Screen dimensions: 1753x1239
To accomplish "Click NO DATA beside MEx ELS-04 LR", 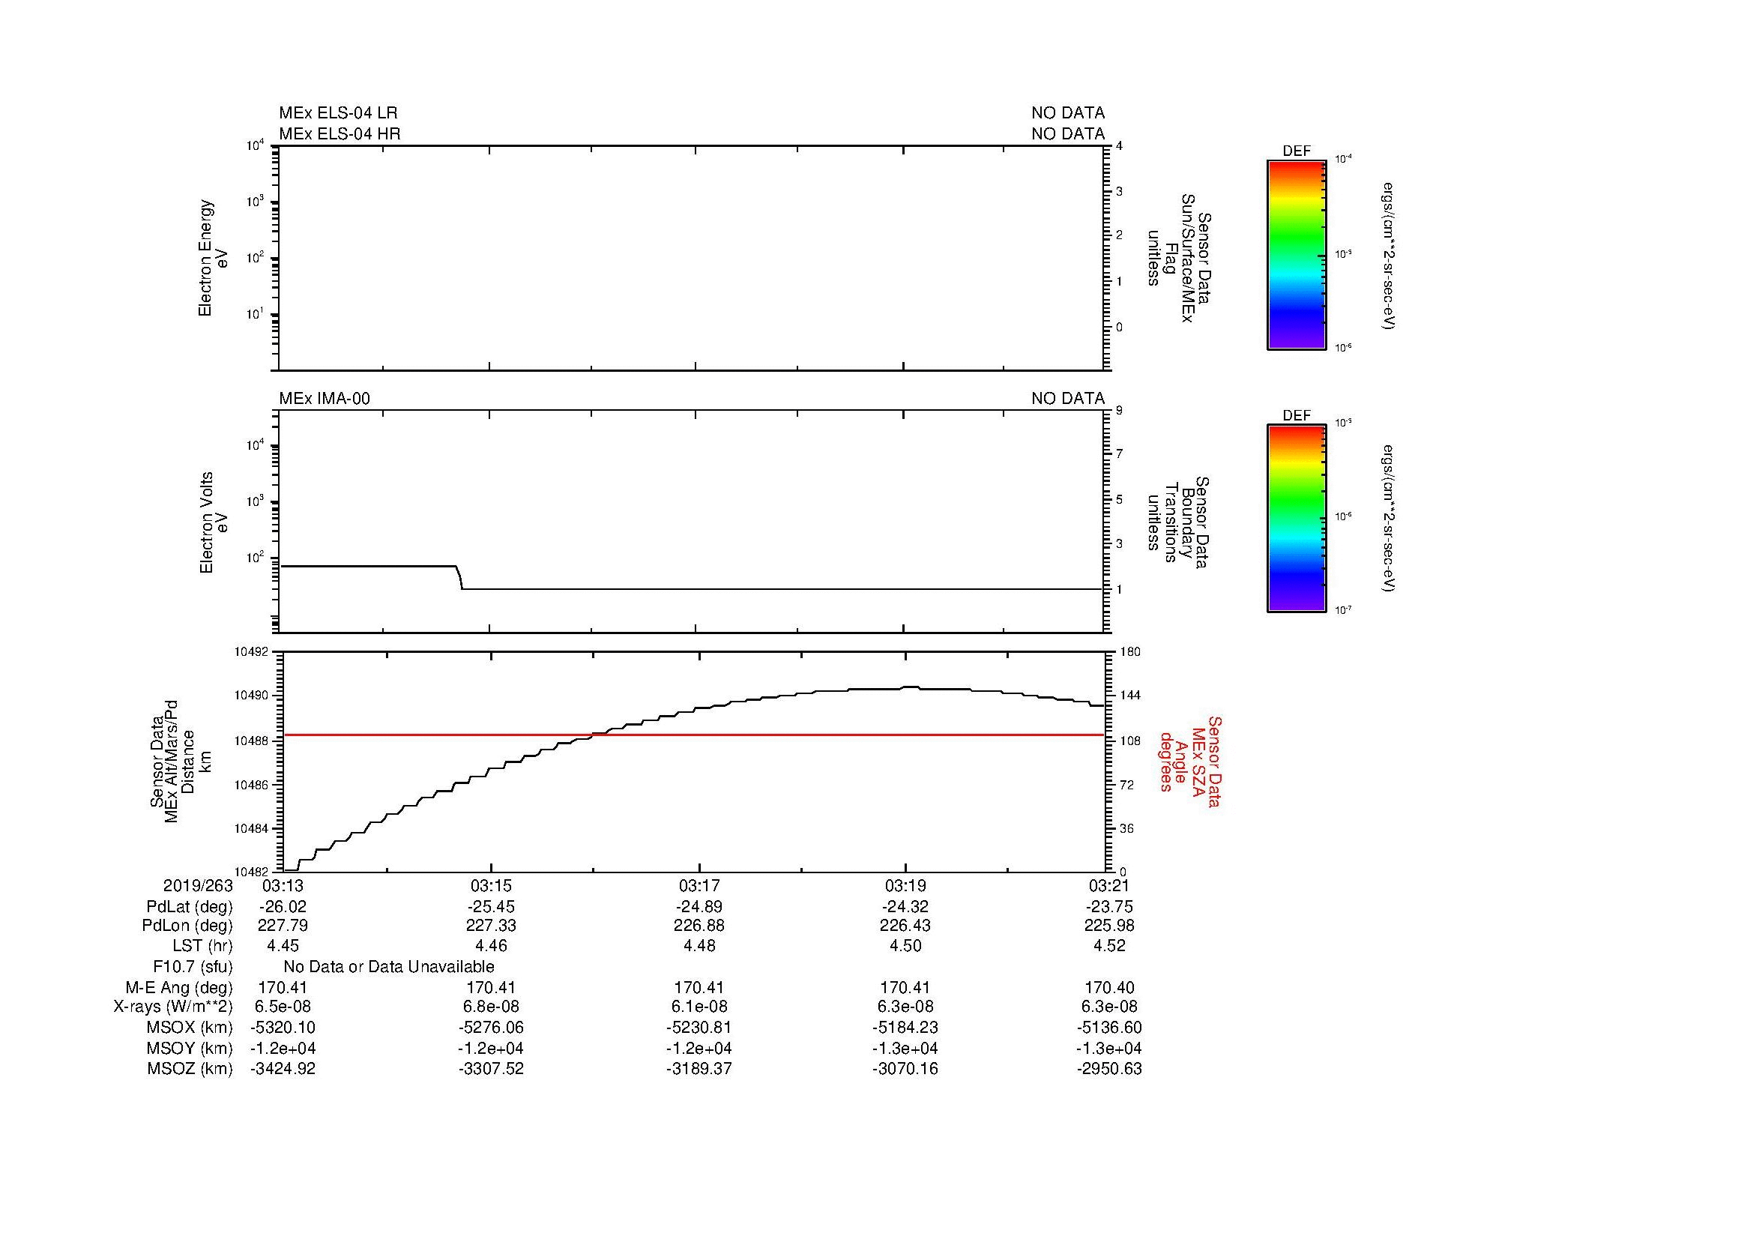I will point(1067,113).
